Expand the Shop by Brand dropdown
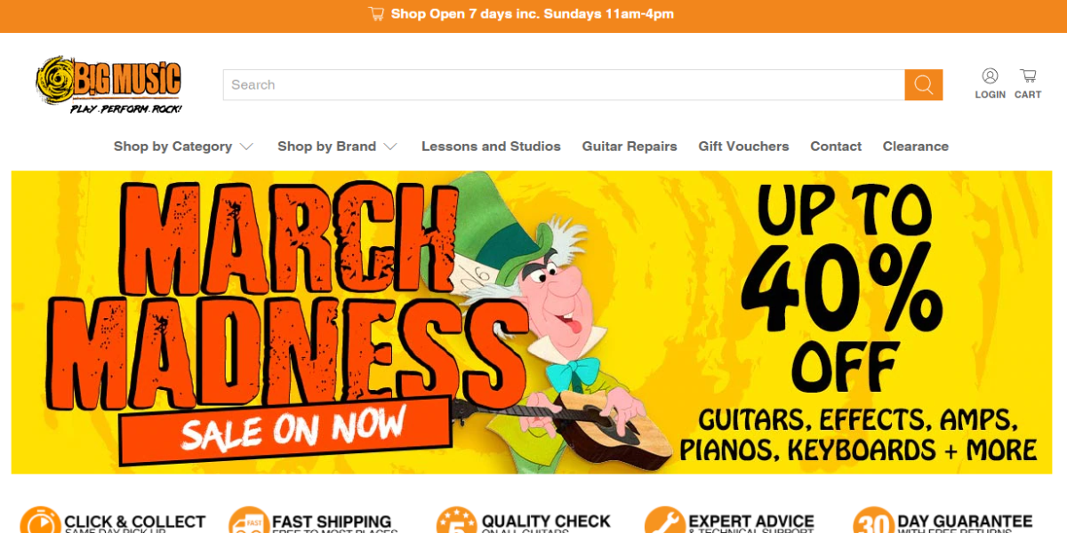Screen dimensions: 1067x533 337,147
